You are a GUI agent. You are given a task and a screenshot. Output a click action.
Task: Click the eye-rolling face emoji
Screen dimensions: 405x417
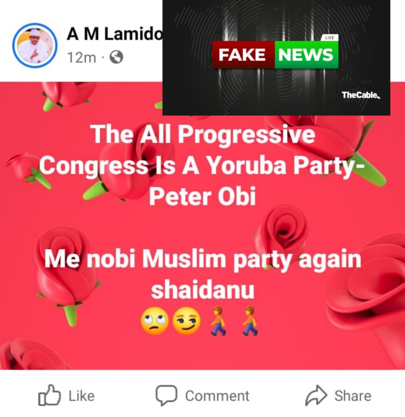(154, 321)
